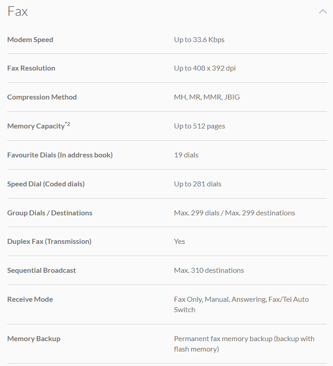Open footnote 2 next to Memory Capacity
The image size is (333, 366).
[68, 124]
